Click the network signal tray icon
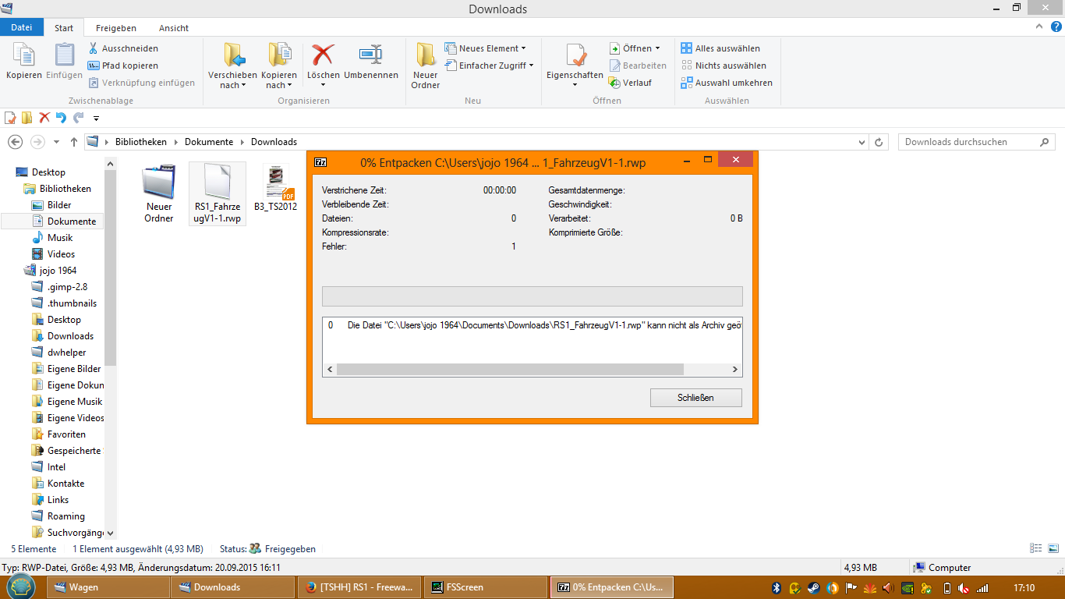 [982, 588]
